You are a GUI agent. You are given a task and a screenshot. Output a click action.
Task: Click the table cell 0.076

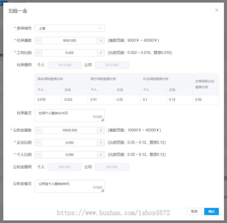point(48,100)
